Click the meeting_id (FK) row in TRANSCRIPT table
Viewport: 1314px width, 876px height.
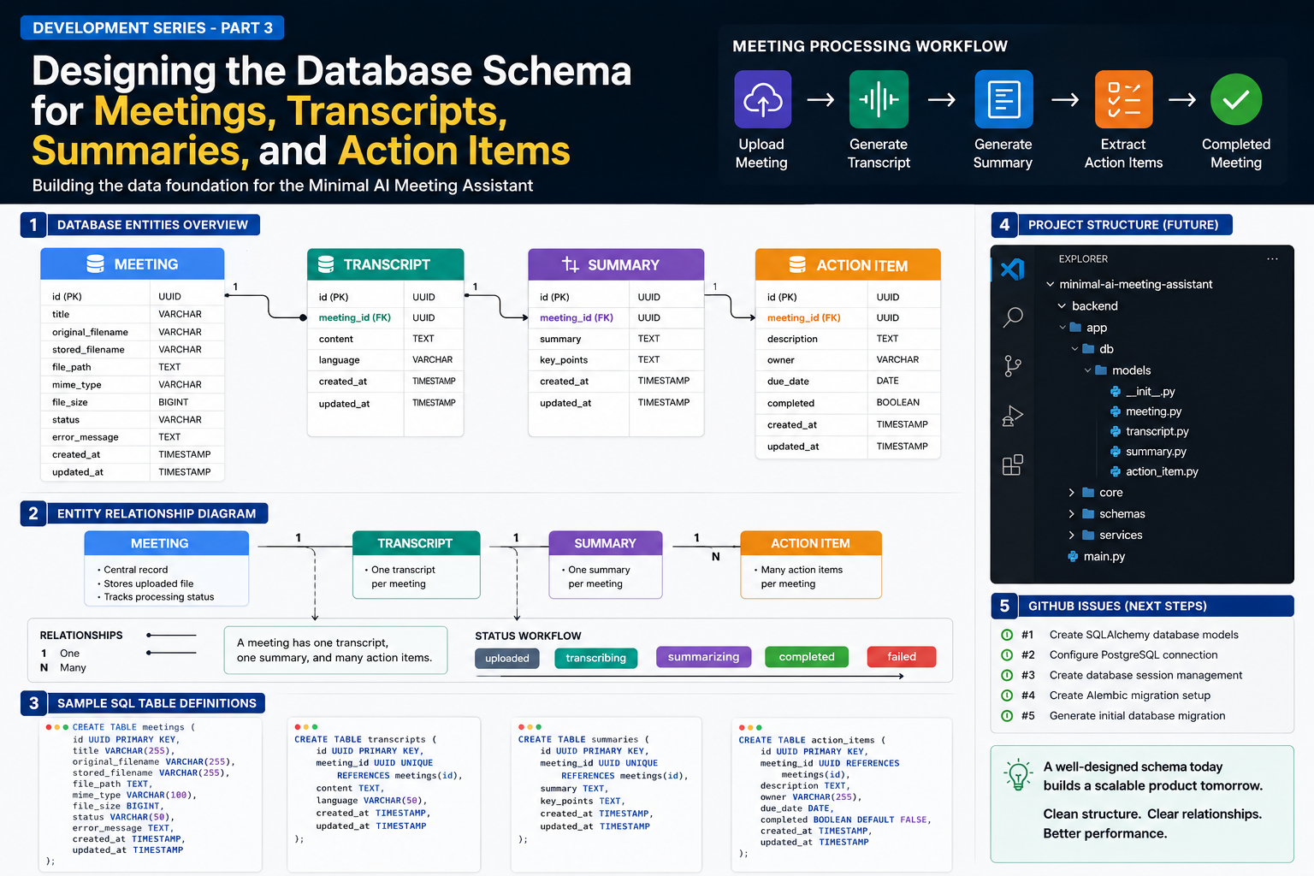click(386, 317)
